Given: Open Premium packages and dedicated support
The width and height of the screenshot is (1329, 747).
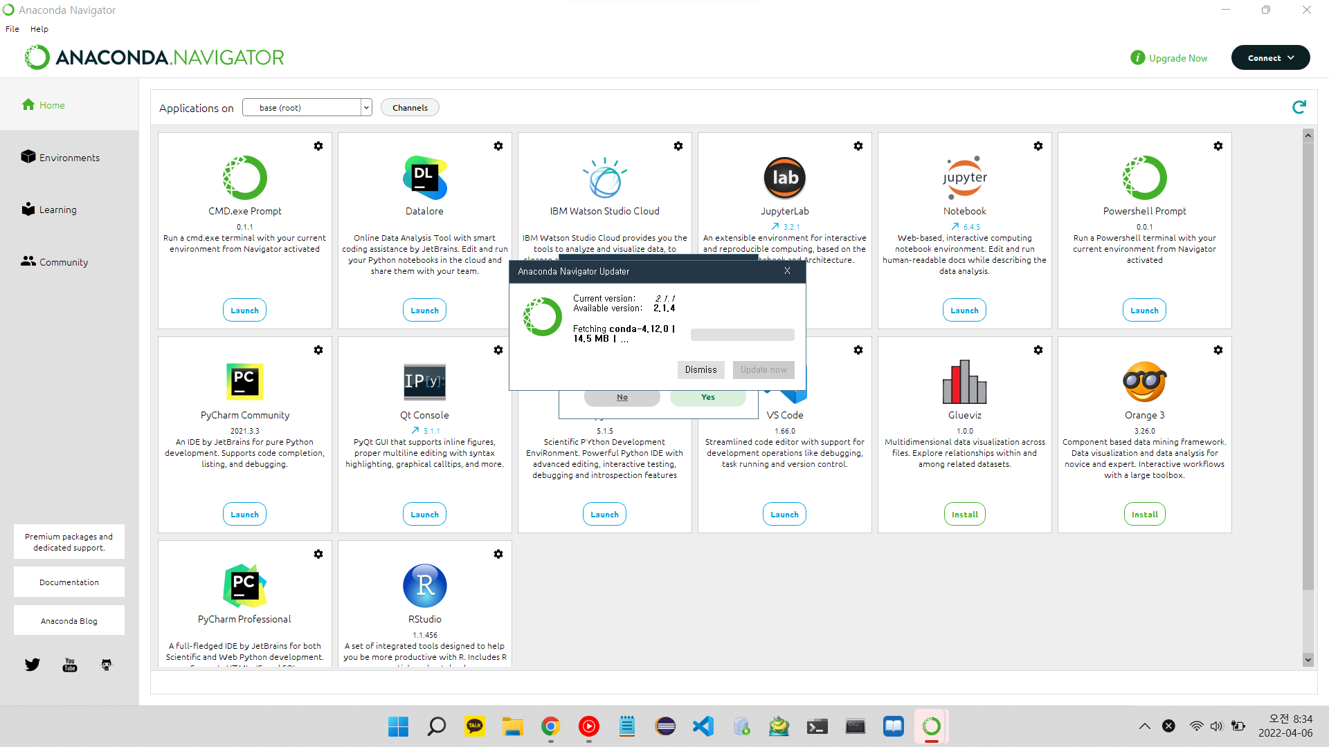Looking at the screenshot, I should coord(69,542).
